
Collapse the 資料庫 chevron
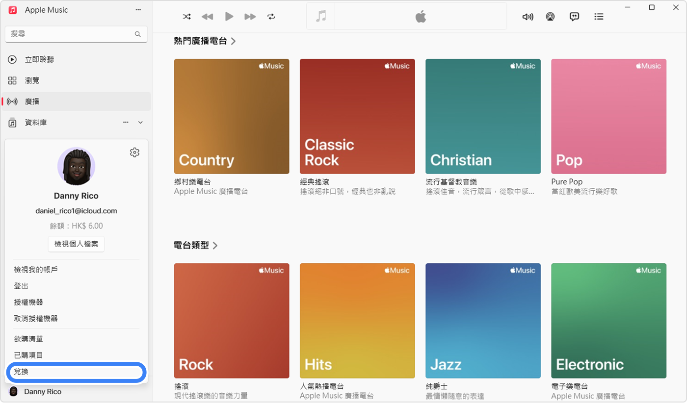[140, 123]
